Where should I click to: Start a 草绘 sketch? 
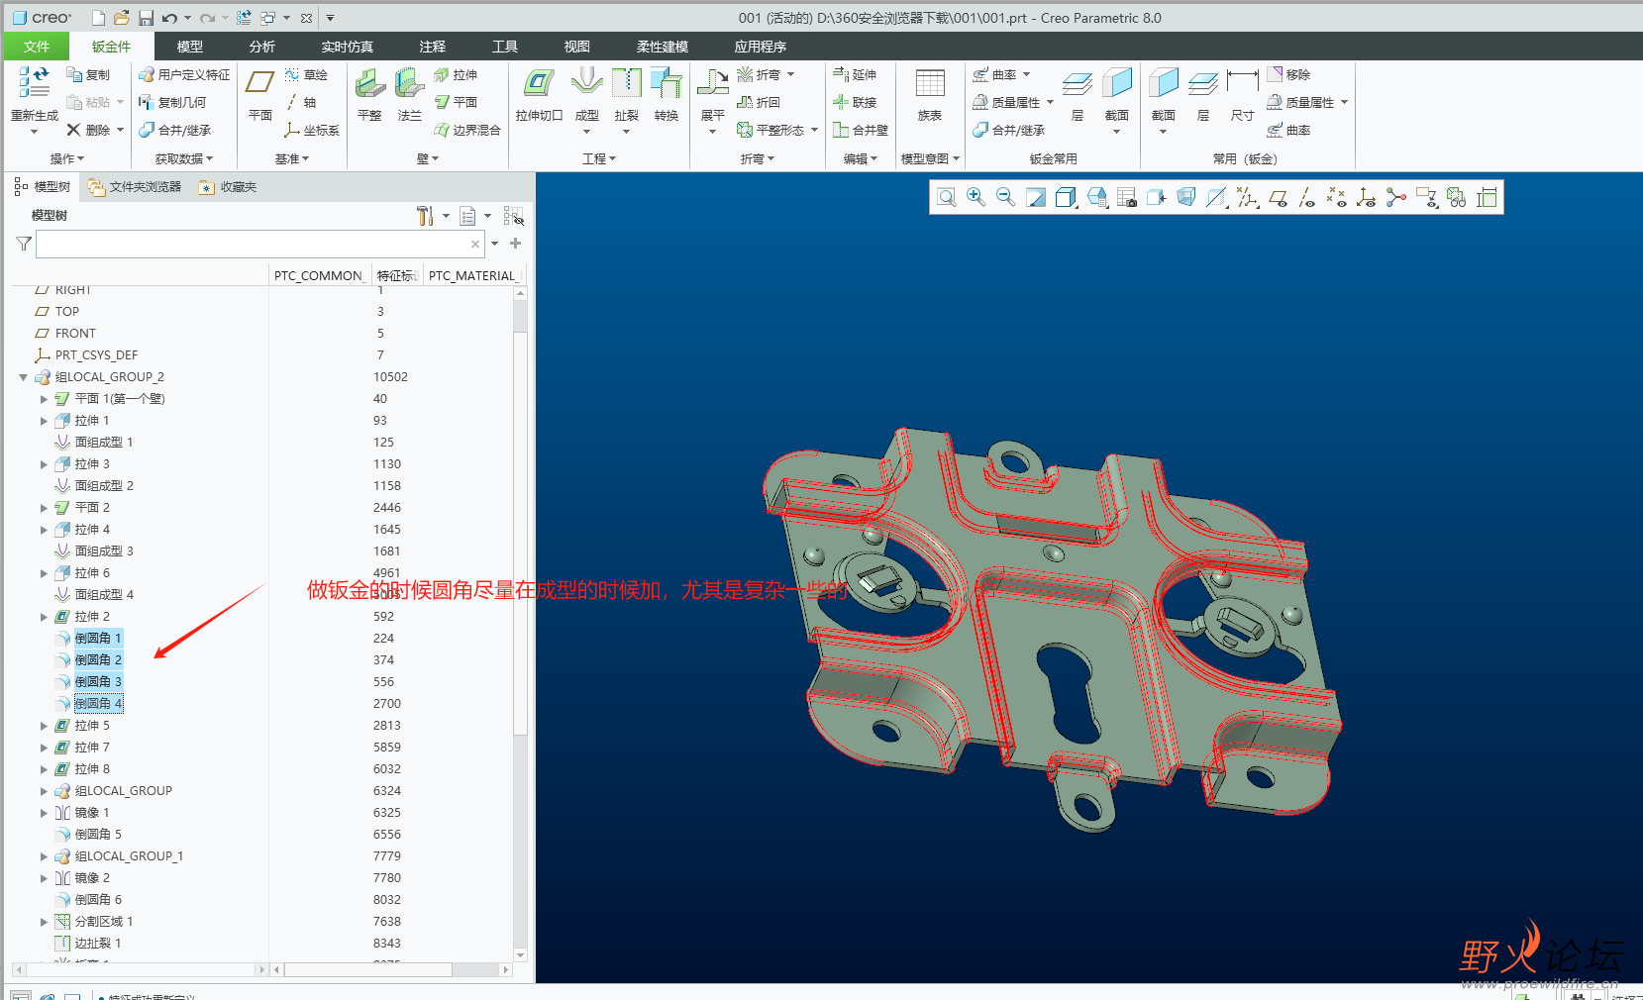click(x=306, y=74)
